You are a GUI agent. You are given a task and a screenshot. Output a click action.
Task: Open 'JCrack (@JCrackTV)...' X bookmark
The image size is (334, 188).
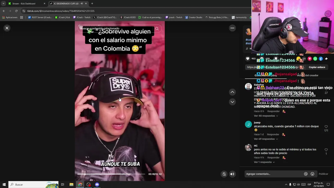(105, 17)
